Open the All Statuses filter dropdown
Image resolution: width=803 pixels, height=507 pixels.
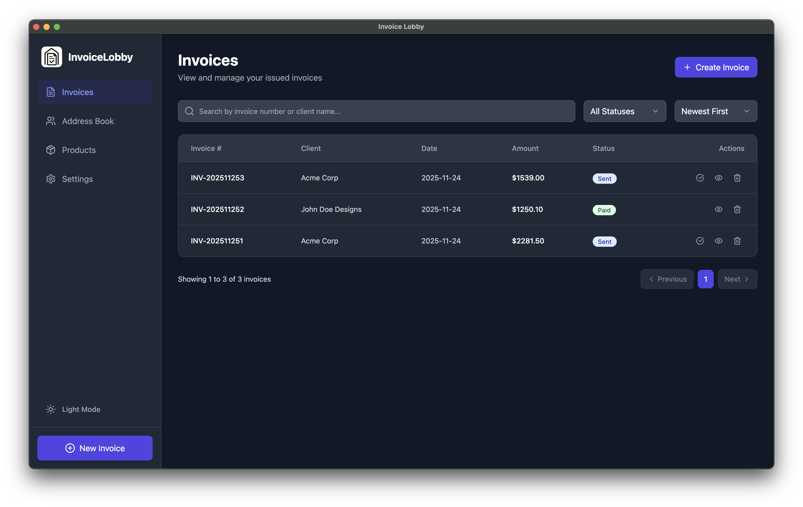click(624, 111)
